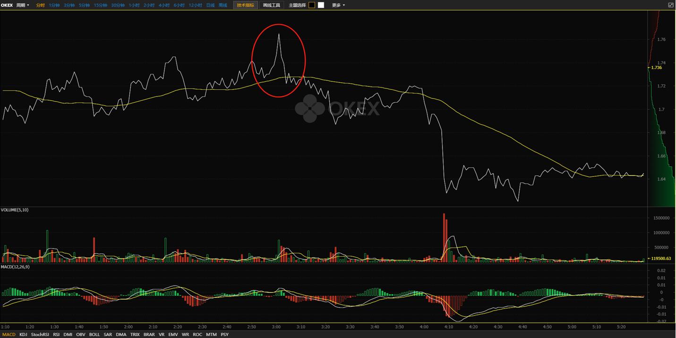Toggle the 技术指标 indicators button
Viewport: 676px width, 338px height.
pos(245,5)
